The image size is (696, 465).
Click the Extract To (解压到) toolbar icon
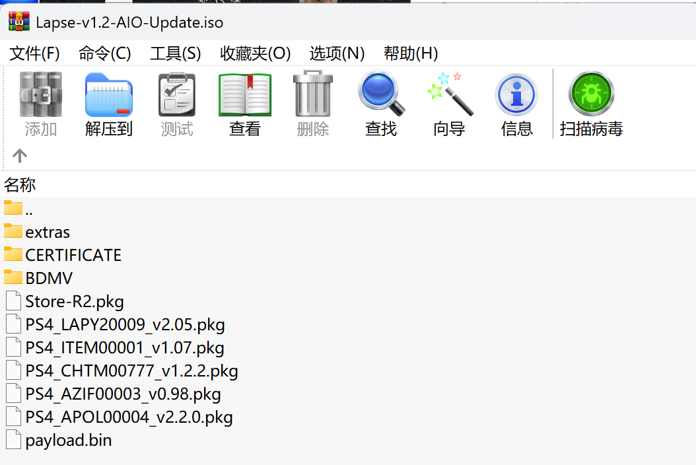click(x=109, y=94)
